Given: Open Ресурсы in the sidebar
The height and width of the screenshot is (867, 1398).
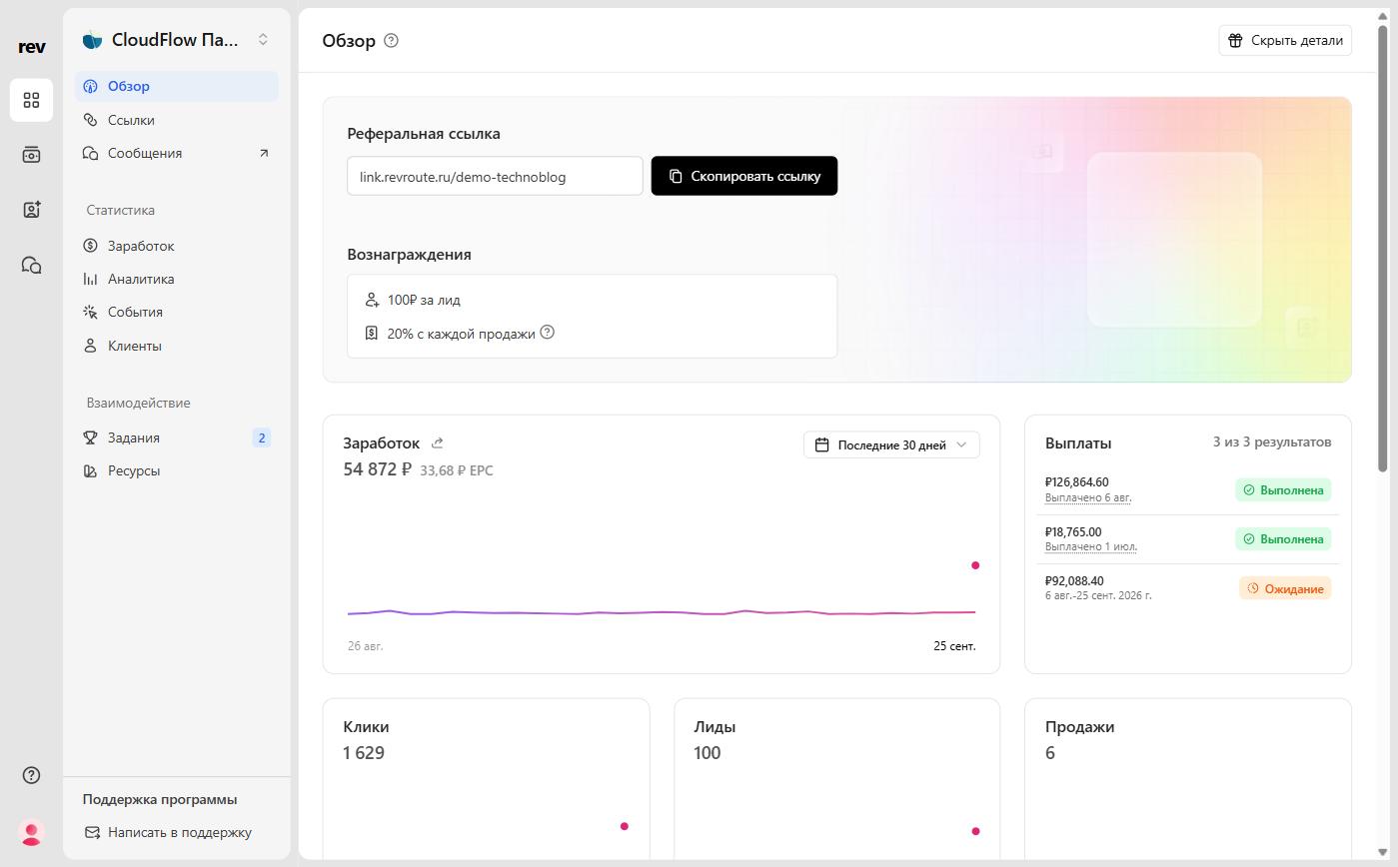Looking at the screenshot, I should 177,470.
